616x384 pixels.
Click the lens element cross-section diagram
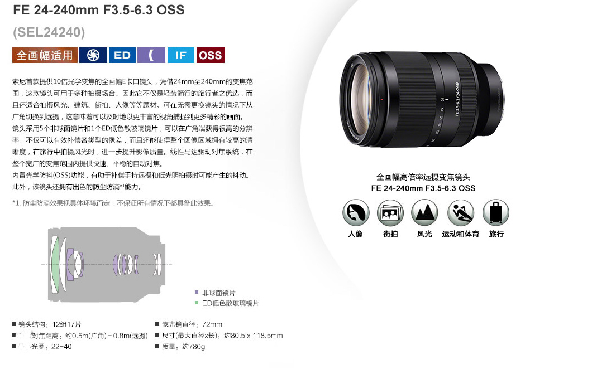click(x=107, y=264)
